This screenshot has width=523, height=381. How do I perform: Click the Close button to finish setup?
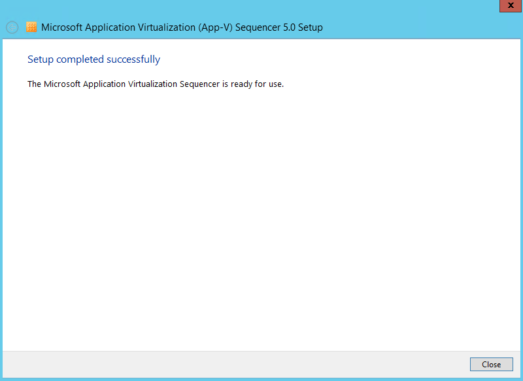[x=492, y=364]
